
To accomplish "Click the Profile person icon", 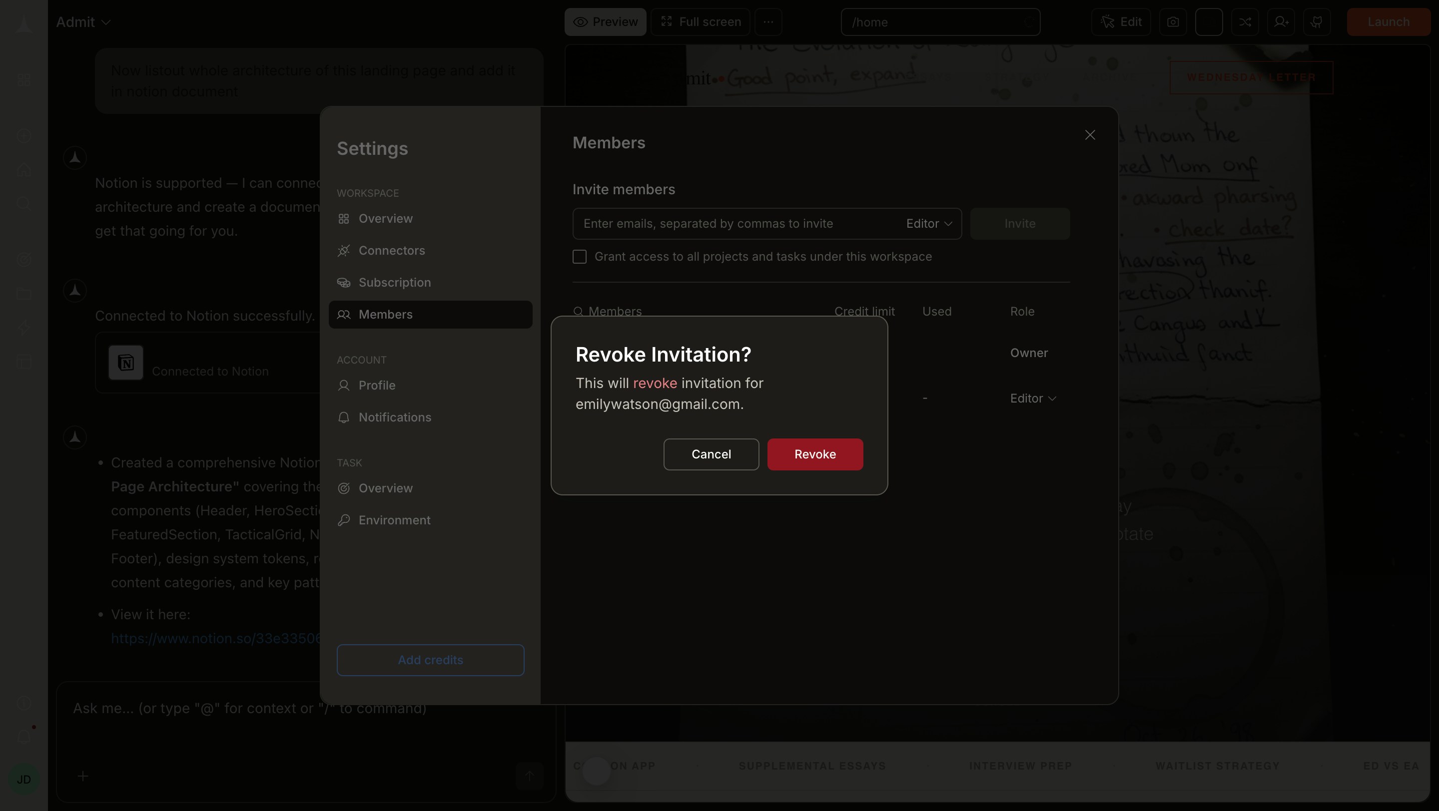I will tap(344, 386).
